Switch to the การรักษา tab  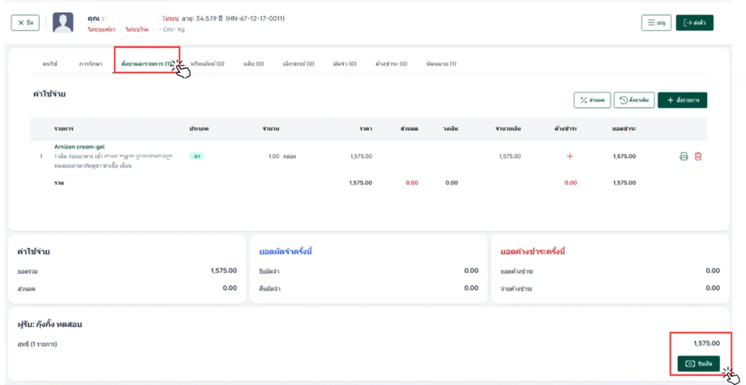click(90, 64)
